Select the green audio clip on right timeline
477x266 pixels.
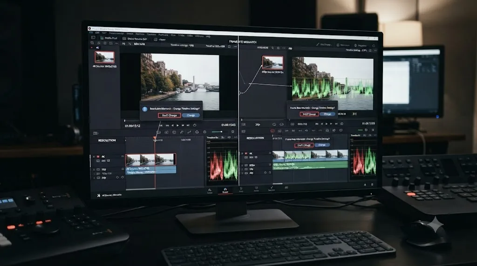coord(310,166)
